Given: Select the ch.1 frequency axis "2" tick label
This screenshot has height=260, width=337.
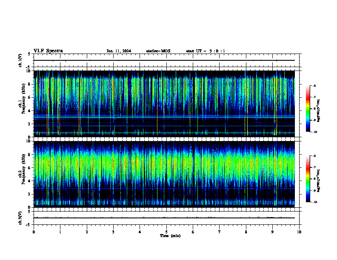Looking at the screenshot, I should coord(30,124).
